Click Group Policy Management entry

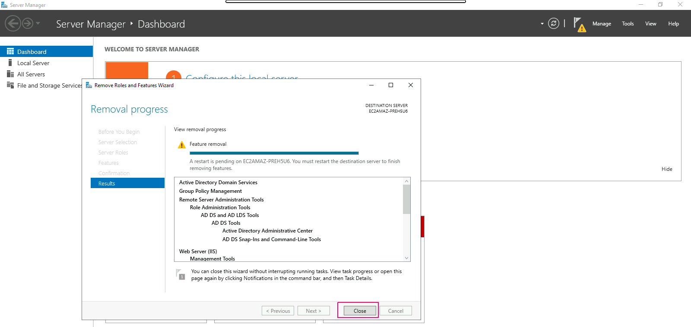tap(210, 191)
